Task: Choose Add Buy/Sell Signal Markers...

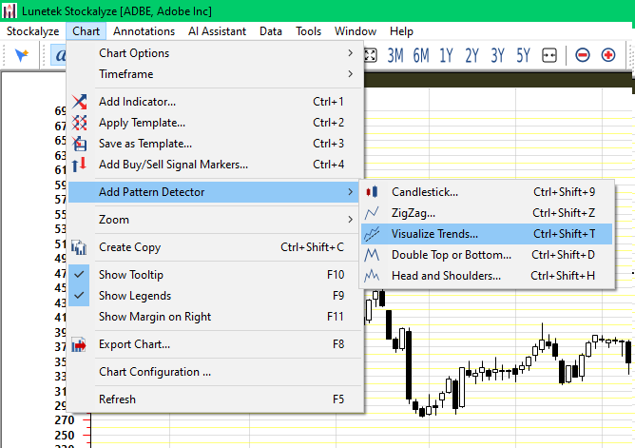Action: [x=216, y=165]
